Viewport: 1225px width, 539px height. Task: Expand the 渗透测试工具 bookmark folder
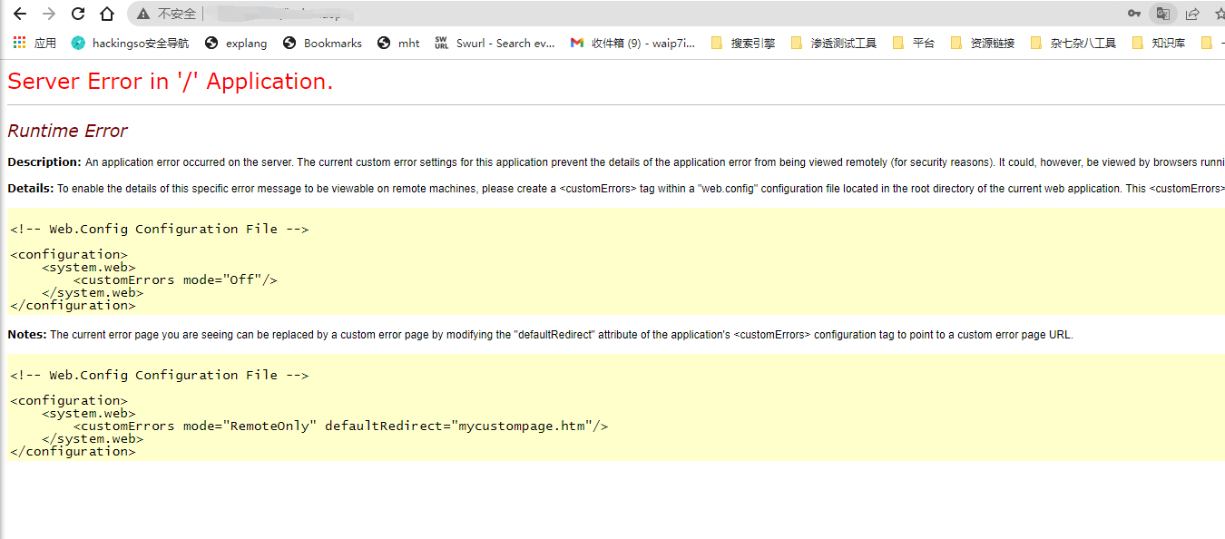833,43
